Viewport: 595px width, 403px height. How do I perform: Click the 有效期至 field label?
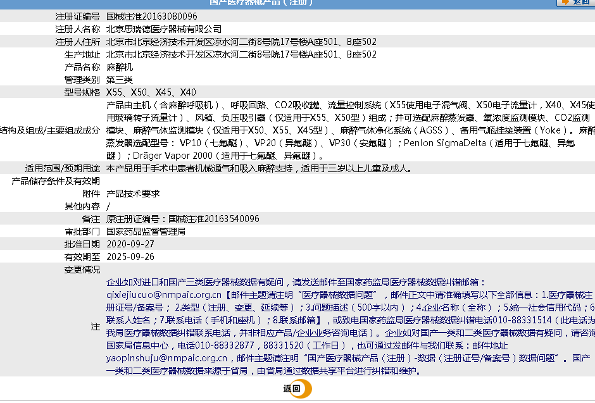[x=82, y=257]
